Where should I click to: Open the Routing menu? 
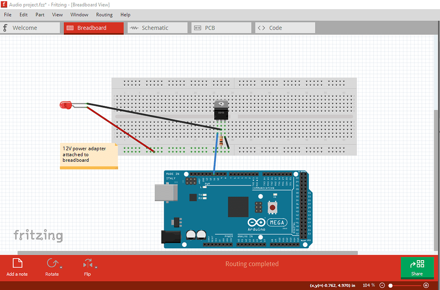104,14
